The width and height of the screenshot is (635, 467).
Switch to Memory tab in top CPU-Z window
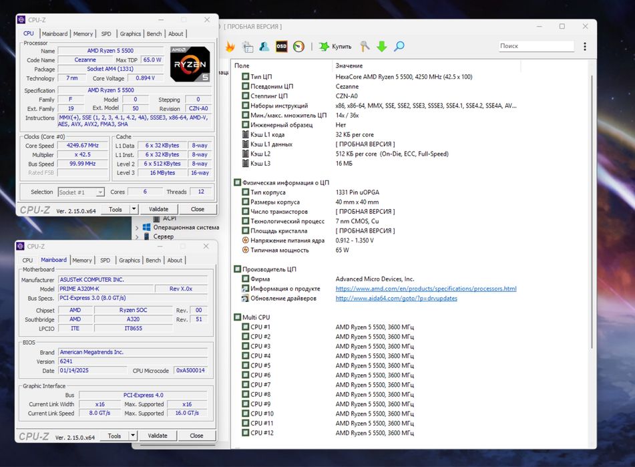(x=83, y=34)
